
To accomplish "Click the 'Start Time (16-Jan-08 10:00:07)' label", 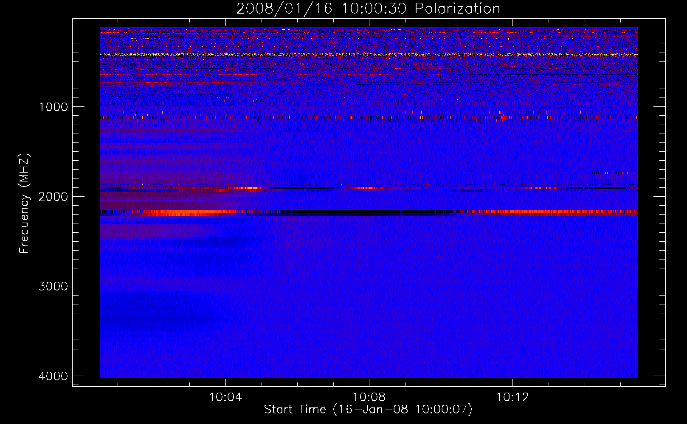I will click(368, 410).
